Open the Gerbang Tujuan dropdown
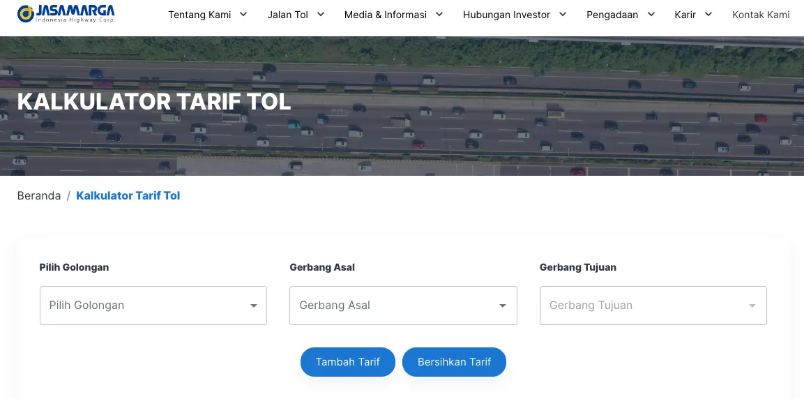 (653, 306)
